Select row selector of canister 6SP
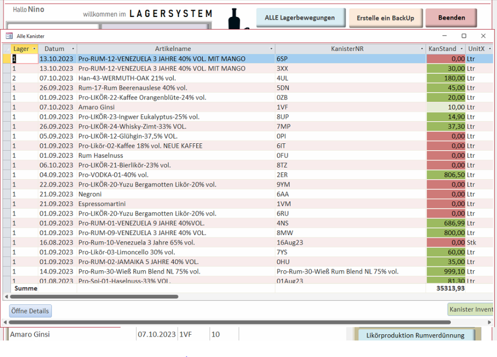Screen dimensions: 497x357 (7, 59)
